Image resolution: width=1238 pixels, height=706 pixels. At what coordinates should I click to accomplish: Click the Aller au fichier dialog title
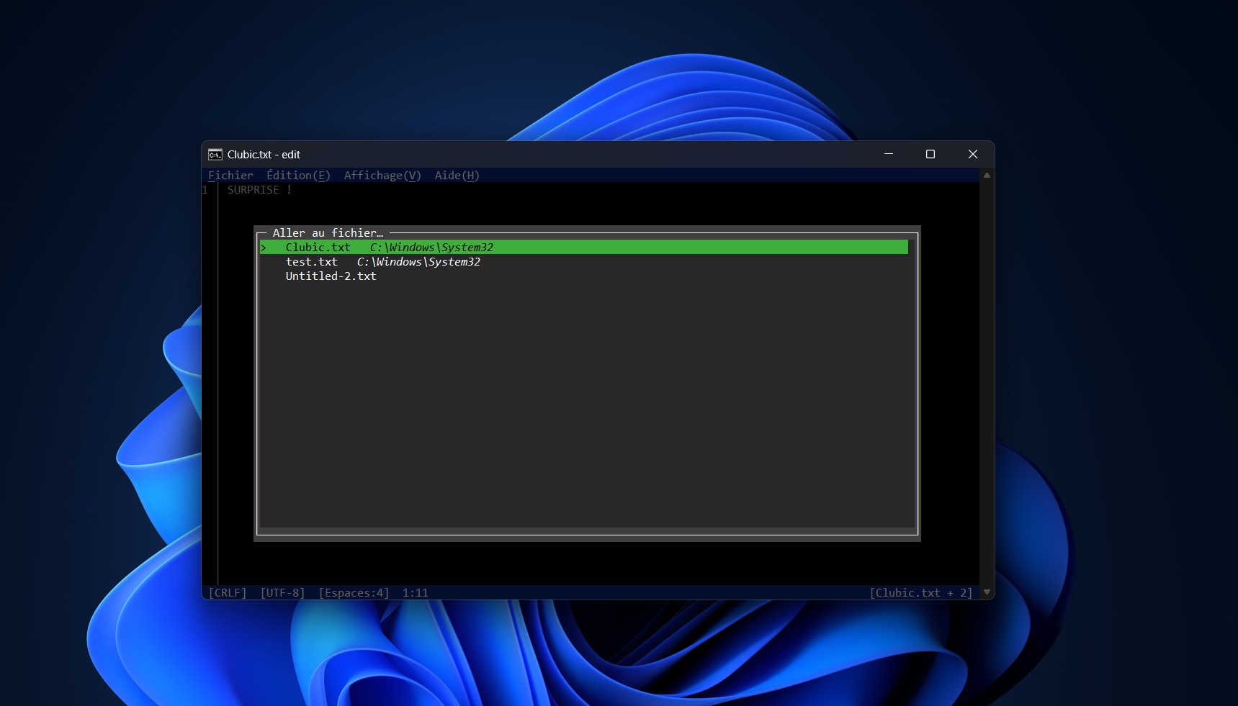pos(328,232)
